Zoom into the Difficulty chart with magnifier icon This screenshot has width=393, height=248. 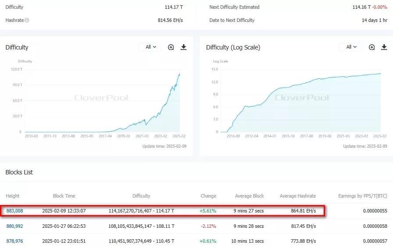coord(171,47)
